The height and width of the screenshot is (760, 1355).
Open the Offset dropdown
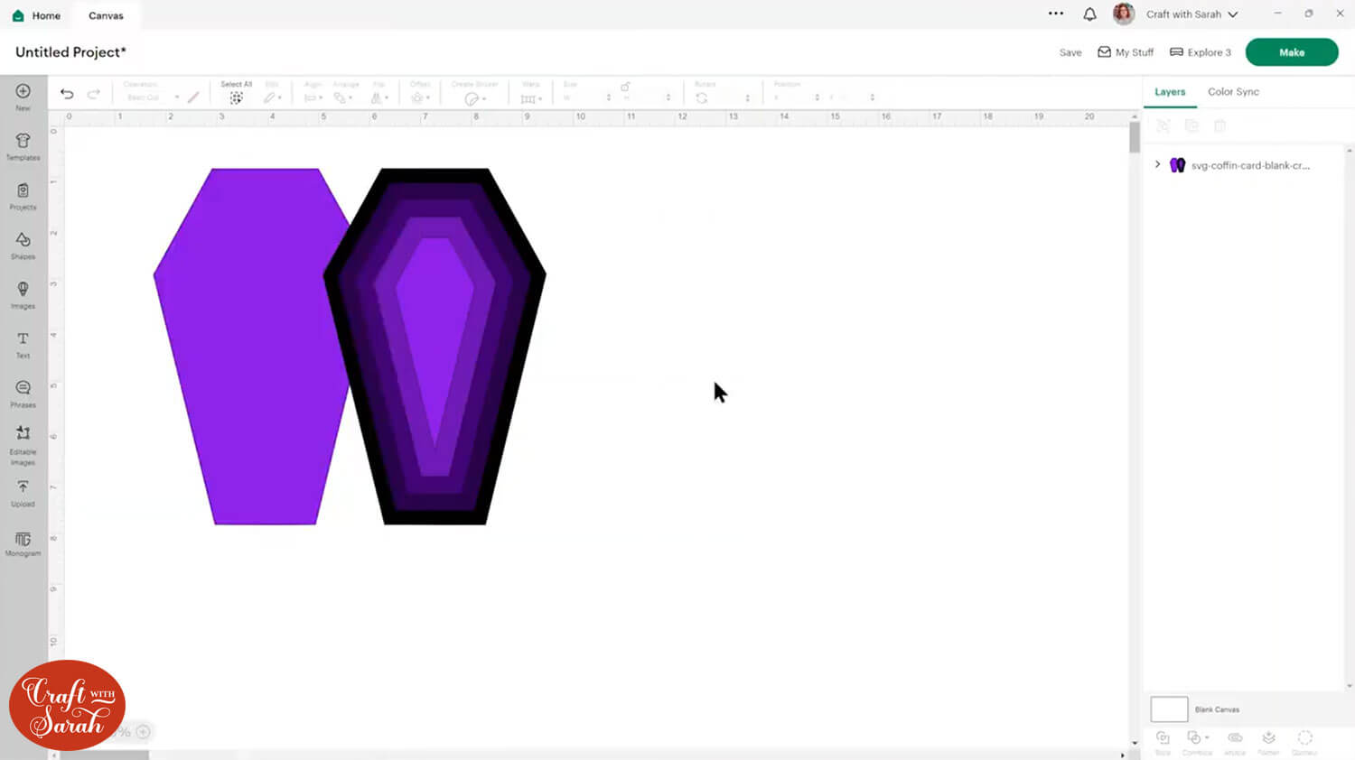[x=419, y=97]
